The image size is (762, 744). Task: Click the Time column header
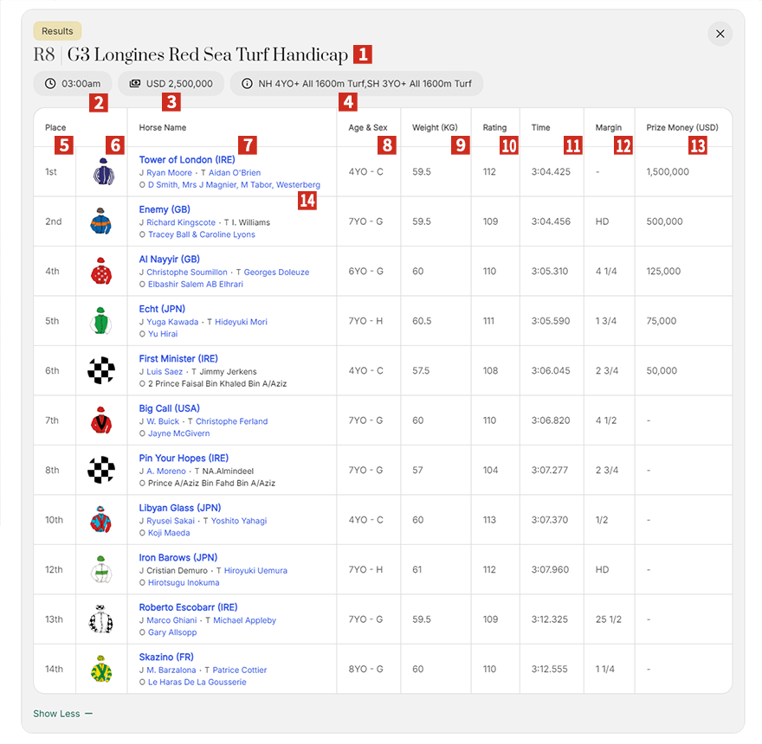tap(540, 128)
